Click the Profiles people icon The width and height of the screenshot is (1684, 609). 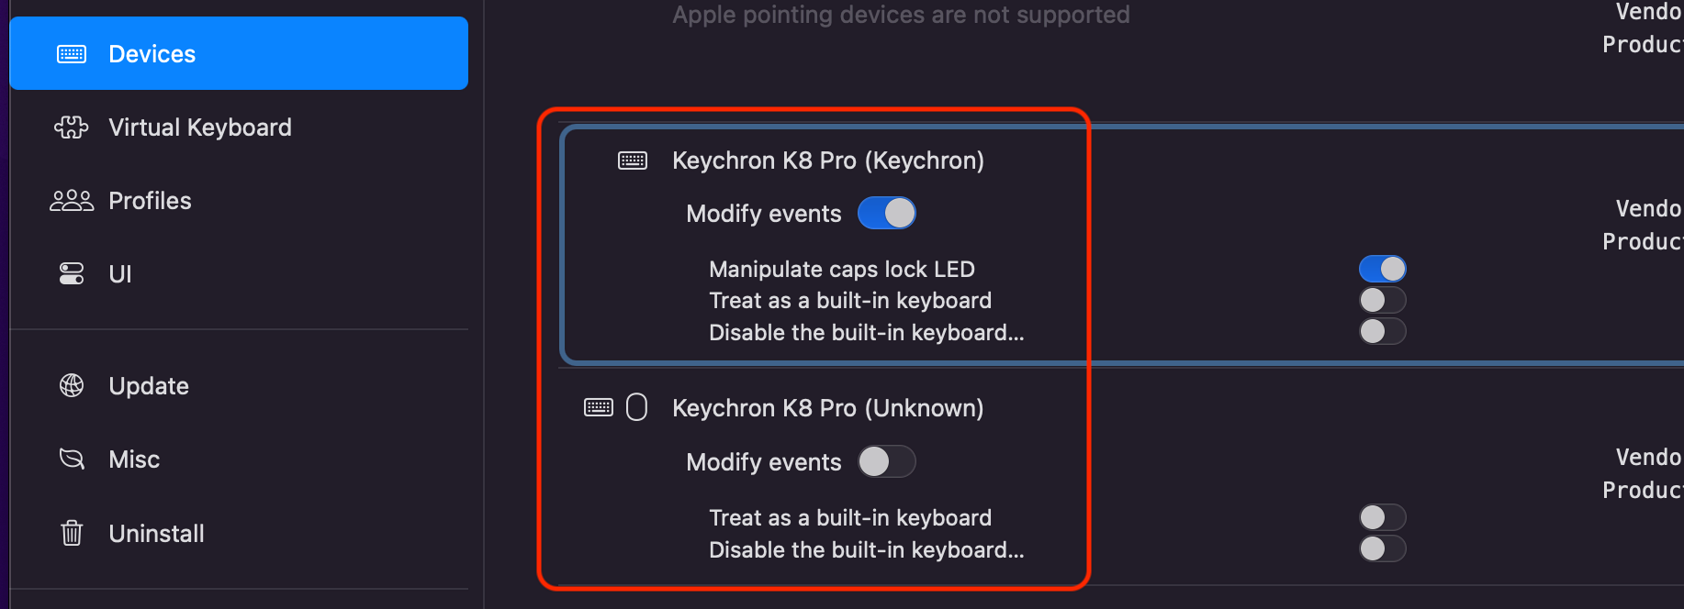(x=72, y=201)
